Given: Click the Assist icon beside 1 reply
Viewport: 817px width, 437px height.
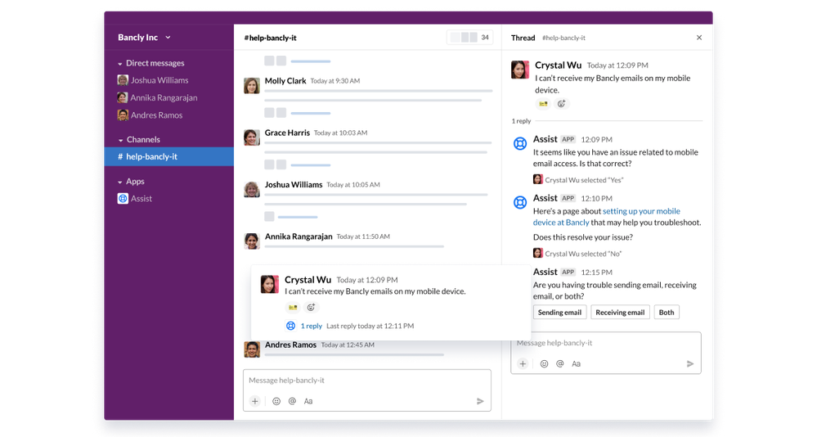Looking at the screenshot, I should click(x=291, y=326).
